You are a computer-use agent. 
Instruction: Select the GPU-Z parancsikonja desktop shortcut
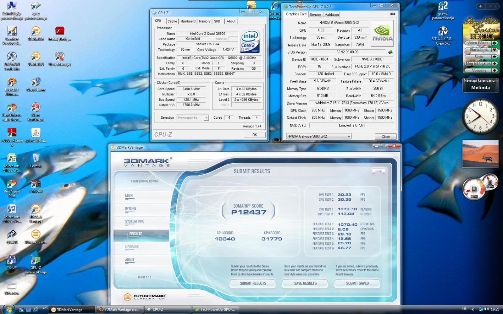pyautogui.click(x=36, y=264)
